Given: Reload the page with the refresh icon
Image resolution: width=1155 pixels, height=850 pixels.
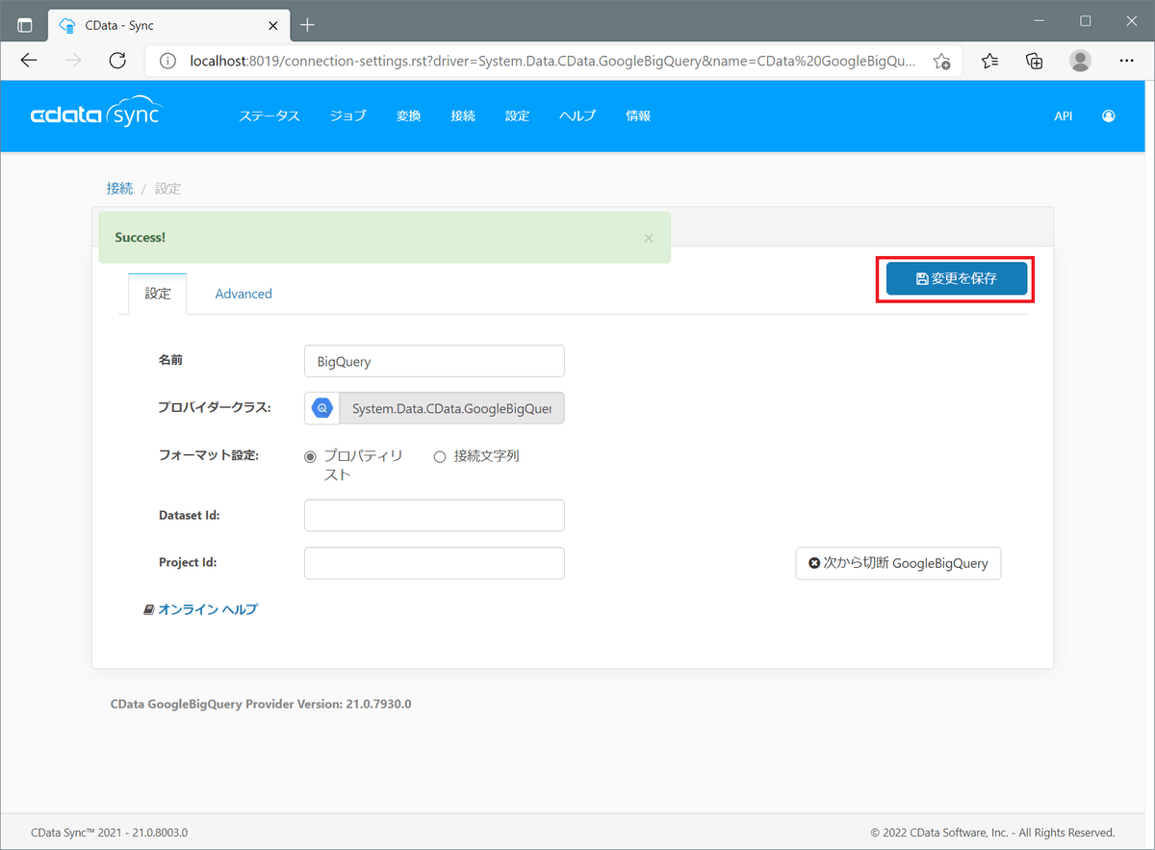Looking at the screenshot, I should (x=117, y=61).
